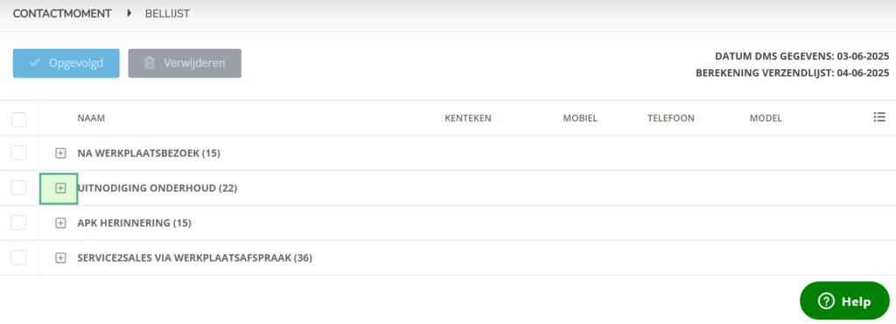This screenshot has width=896, height=324.
Task: Open the Bellijst breadcrumb item
Action: pos(167,14)
